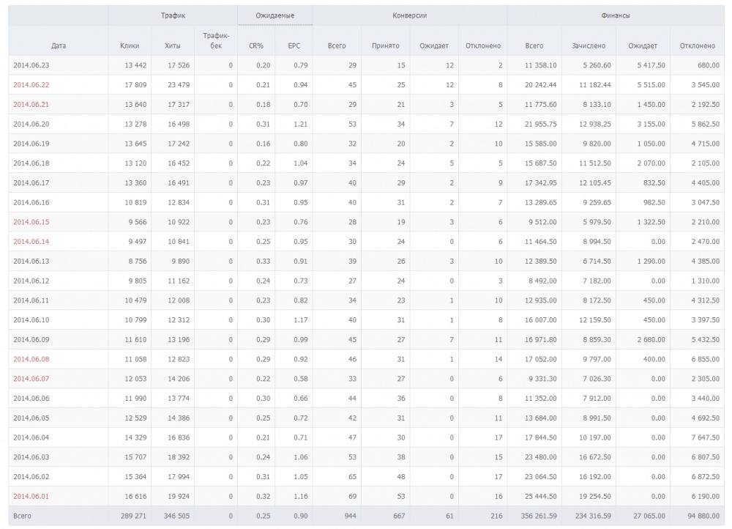
Task: Open the red date 2014.06.08
Action: (31, 359)
